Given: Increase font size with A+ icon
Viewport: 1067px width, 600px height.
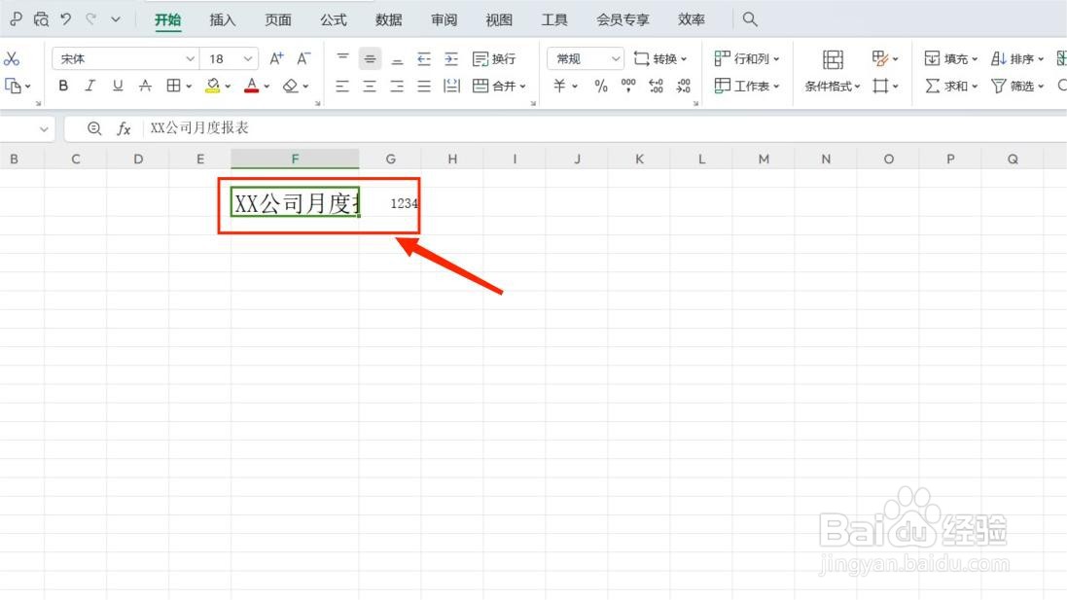Looking at the screenshot, I should click(x=276, y=58).
